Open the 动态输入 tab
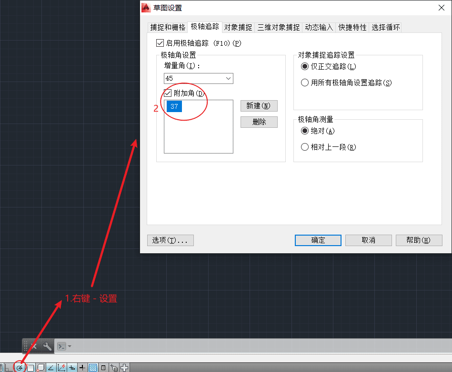 (x=319, y=27)
